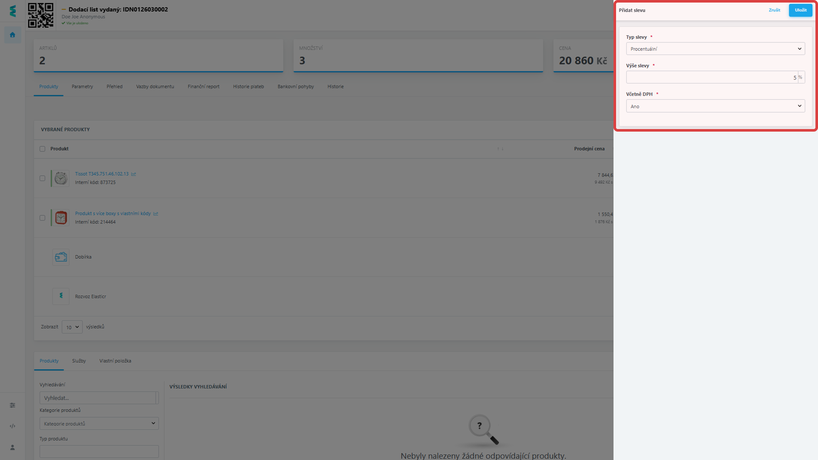The image size is (818, 460).
Task: Check the Produkt s více boxy checkbox
Action: pos(42,218)
